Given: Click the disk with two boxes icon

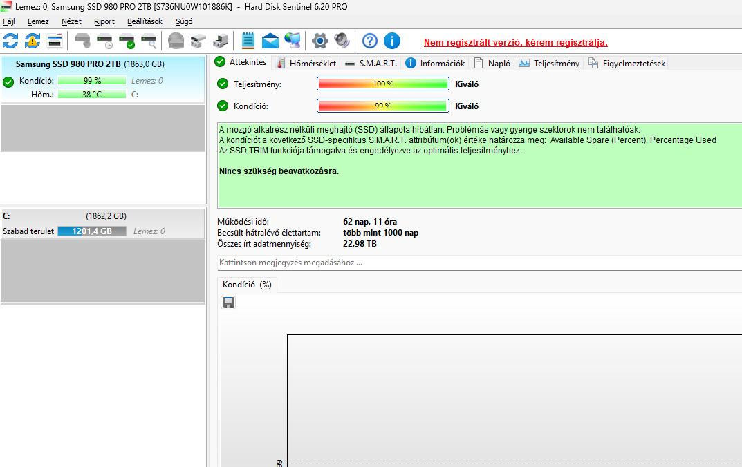Looking at the screenshot, I should [x=198, y=41].
